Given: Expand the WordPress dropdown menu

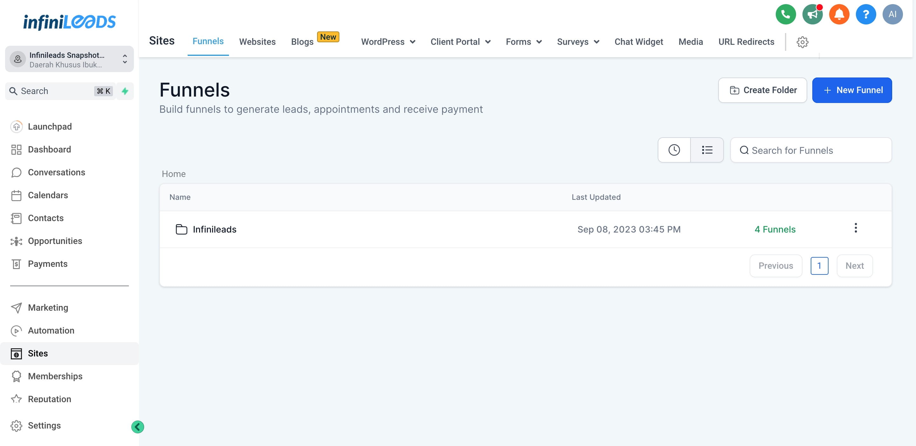Looking at the screenshot, I should click(x=388, y=42).
